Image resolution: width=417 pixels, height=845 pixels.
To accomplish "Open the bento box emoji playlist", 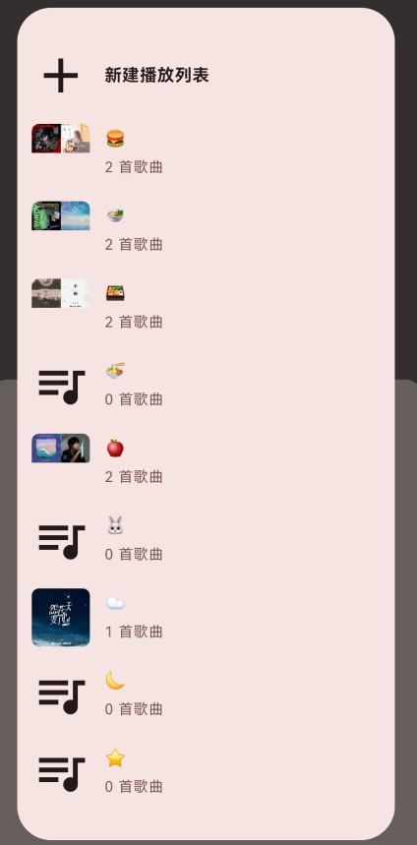I will point(206,308).
